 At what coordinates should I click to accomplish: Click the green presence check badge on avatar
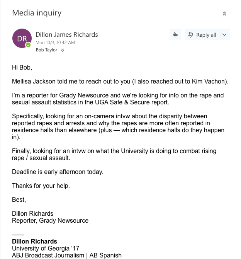[28, 45]
